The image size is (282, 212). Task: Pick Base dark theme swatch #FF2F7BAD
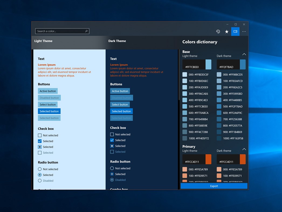231,64
